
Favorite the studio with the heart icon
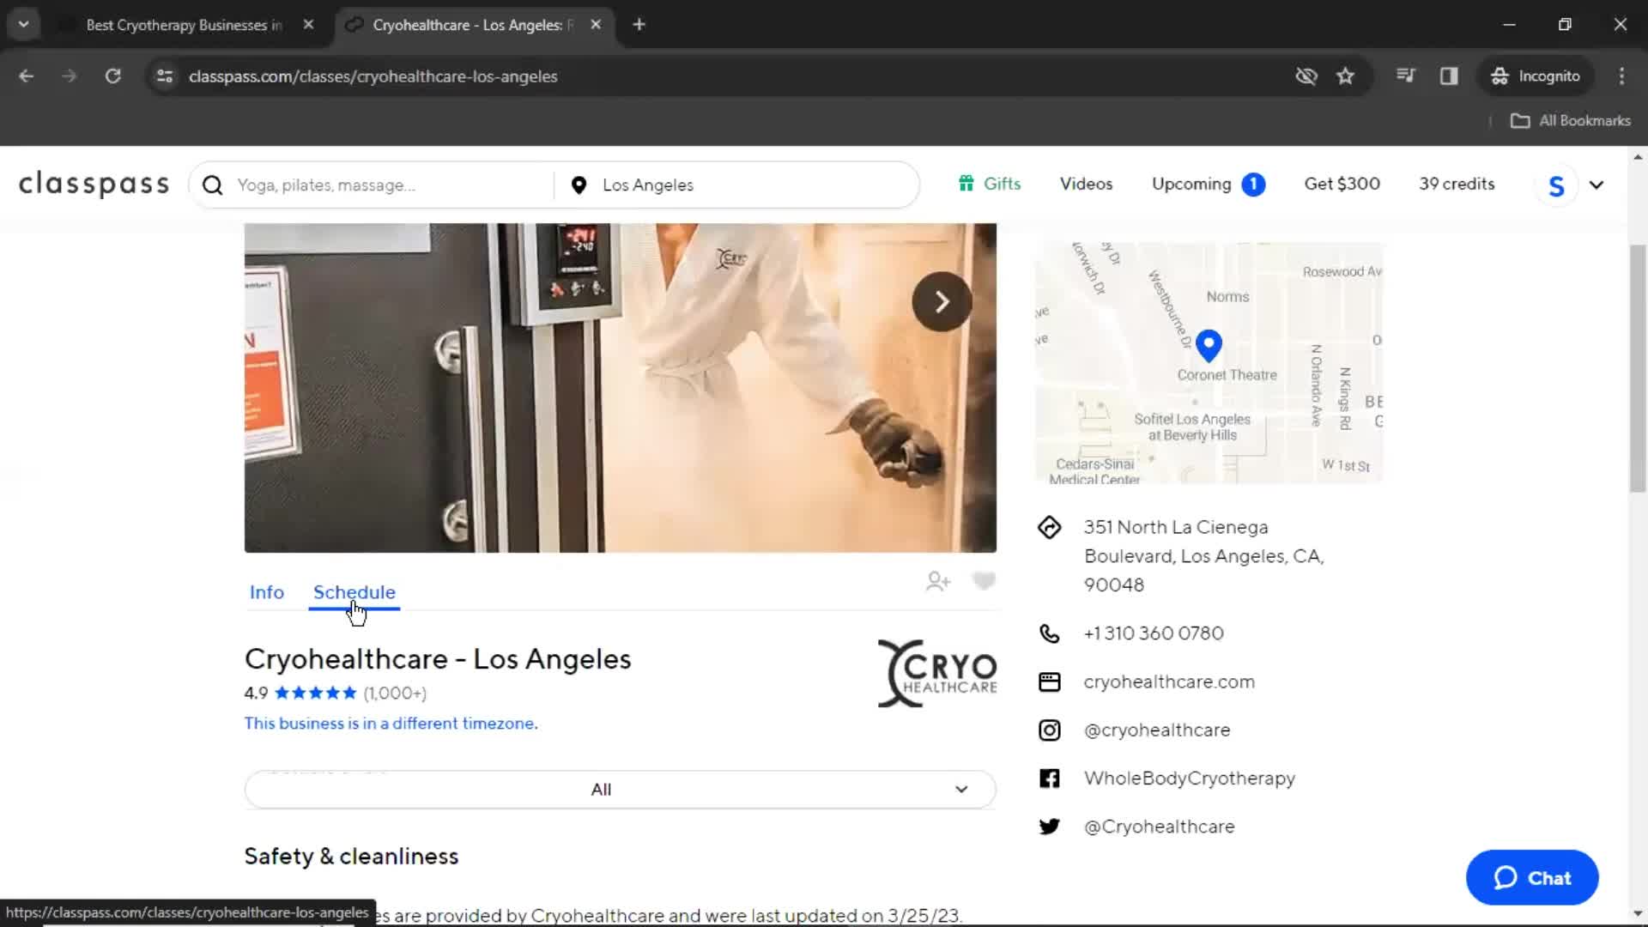984,581
